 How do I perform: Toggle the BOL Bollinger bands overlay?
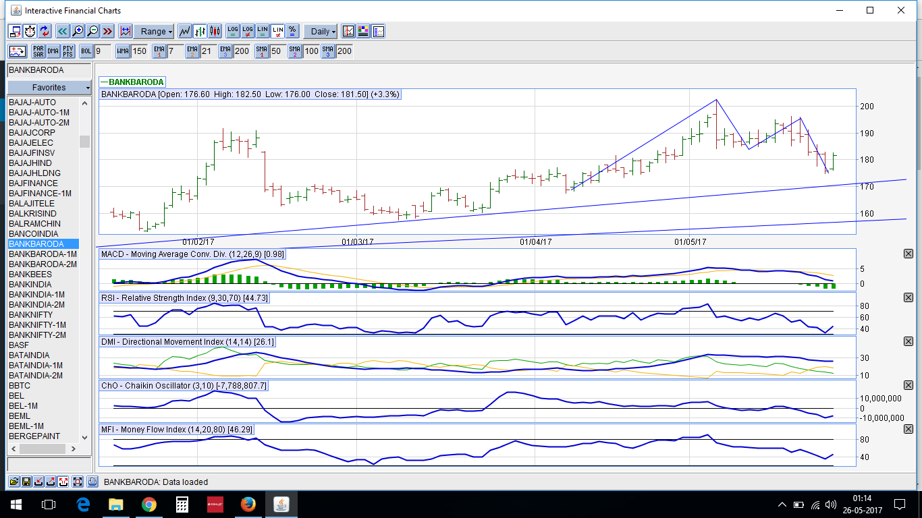(x=86, y=51)
